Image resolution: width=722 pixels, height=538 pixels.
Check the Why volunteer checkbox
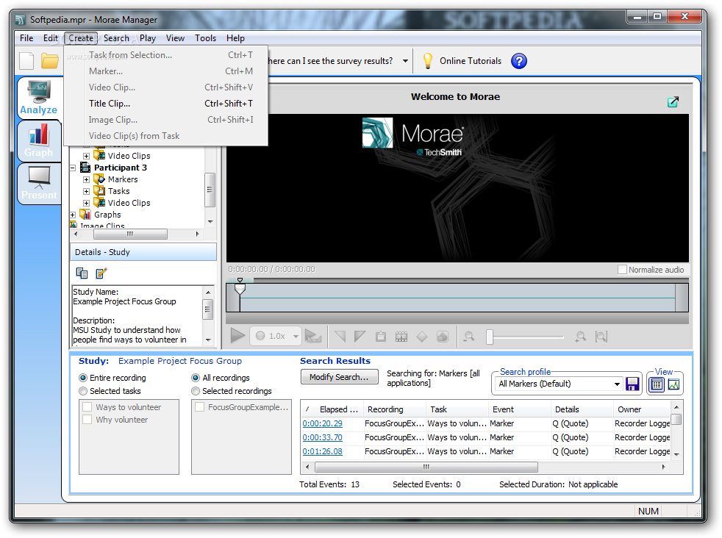(87, 420)
